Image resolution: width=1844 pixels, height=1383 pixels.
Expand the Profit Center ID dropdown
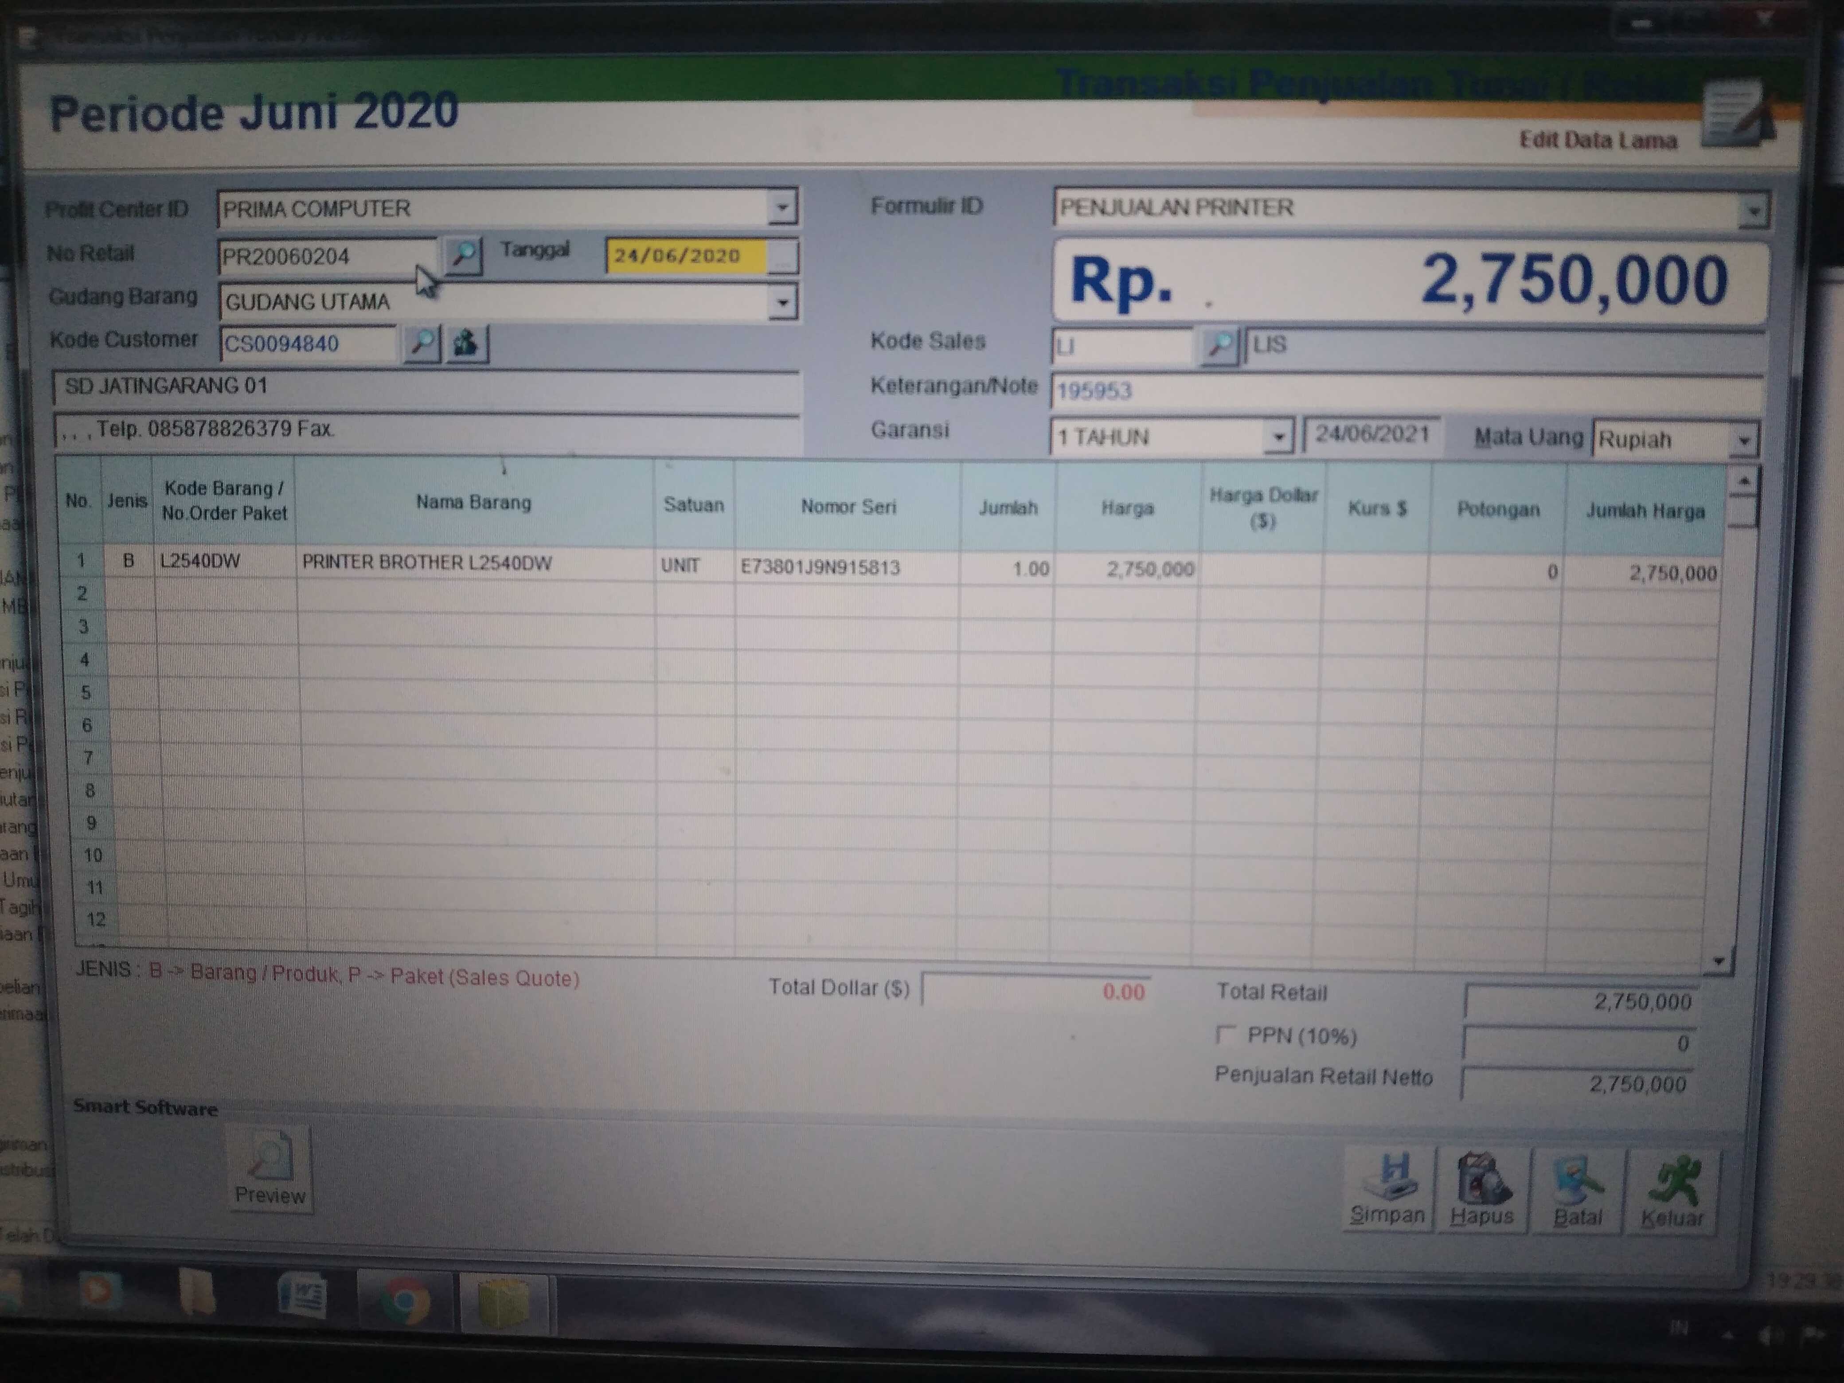[x=782, y=207]
